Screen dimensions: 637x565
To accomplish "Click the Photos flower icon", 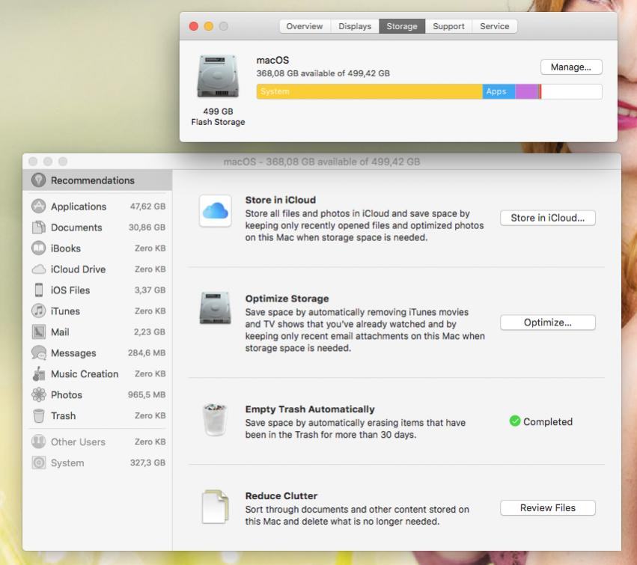I will pyautogui.click(x=39, y=395).
